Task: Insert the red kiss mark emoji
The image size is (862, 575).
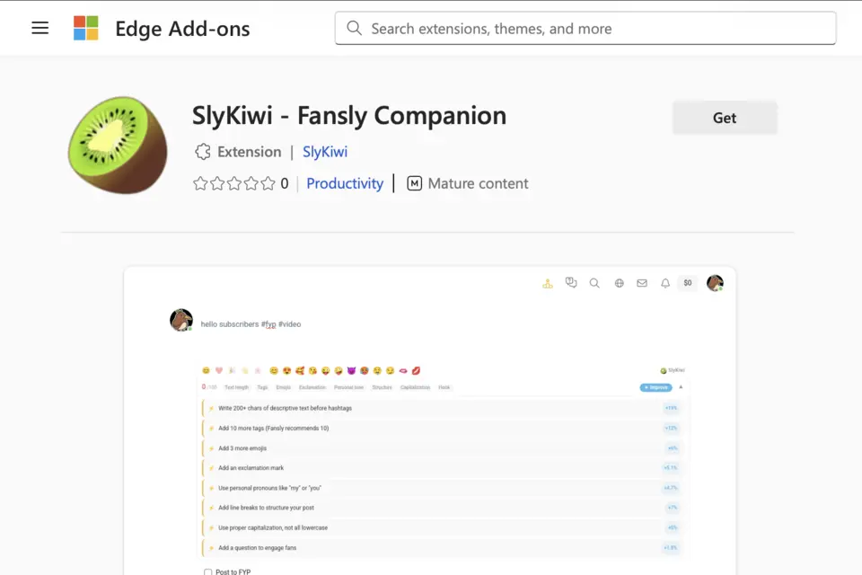Action: click(416, 370)
